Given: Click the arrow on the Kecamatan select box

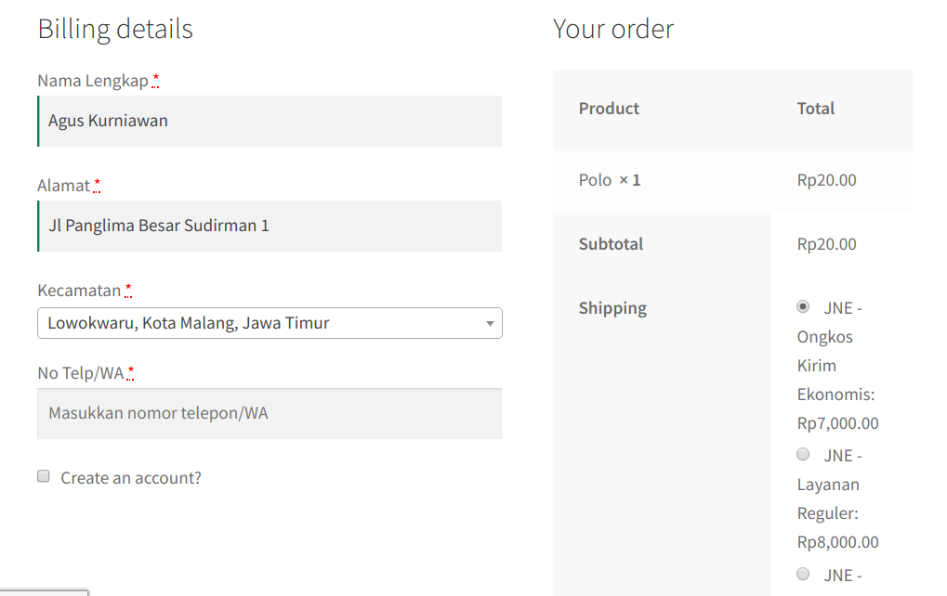Looking at the screenshot, I should 490,324.
